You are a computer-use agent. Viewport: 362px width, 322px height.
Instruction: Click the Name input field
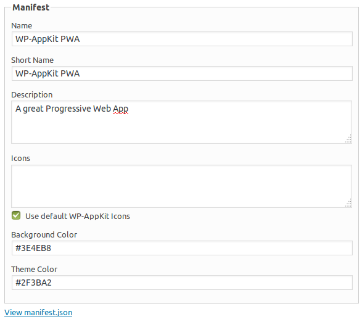click(x=182, y=39)
